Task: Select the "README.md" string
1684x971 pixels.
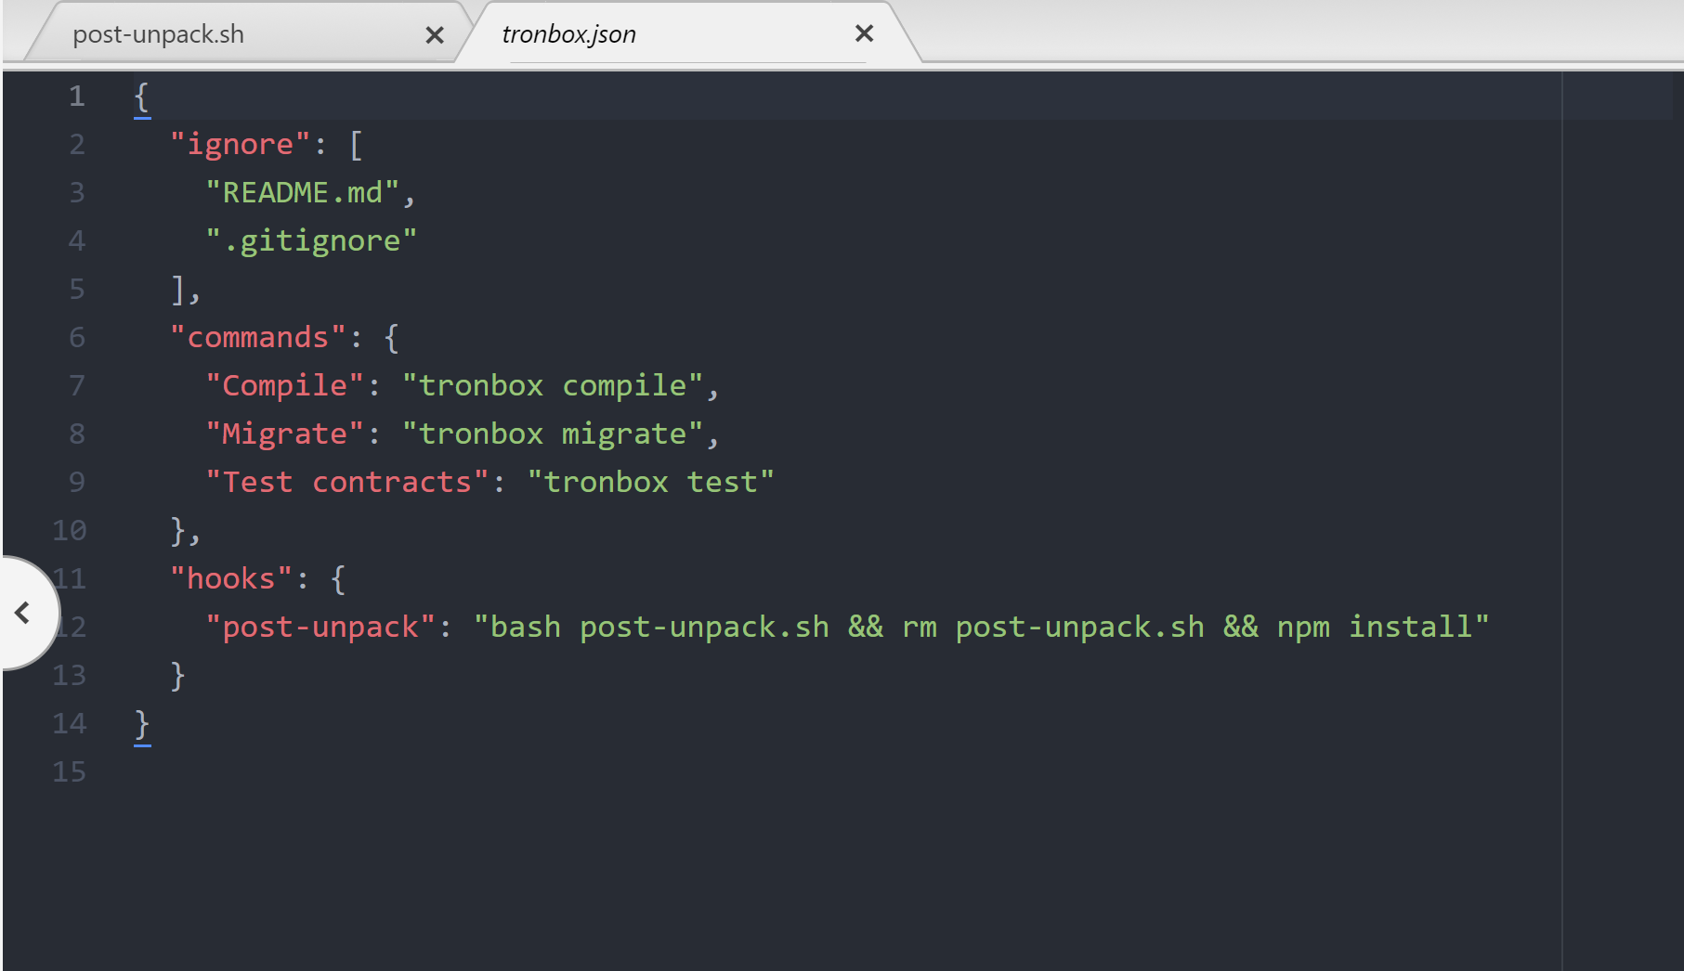Action: point(307,191)
